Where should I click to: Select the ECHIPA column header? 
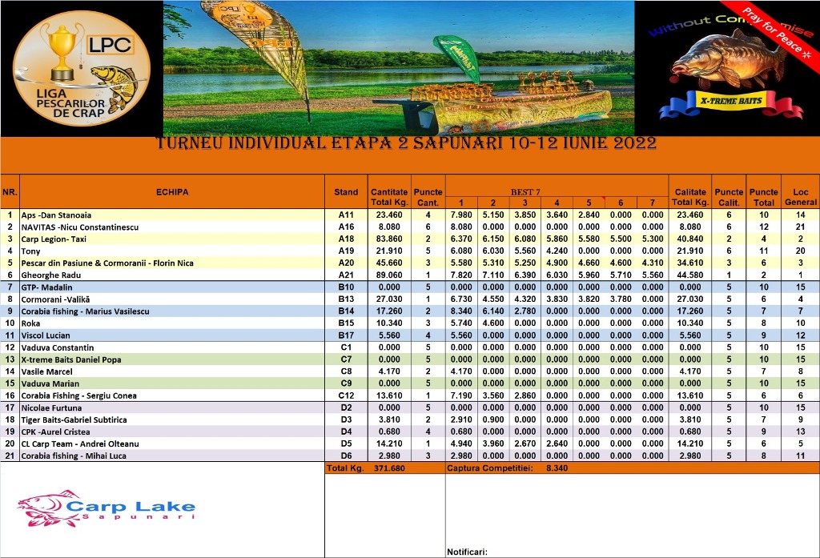point(172,192)
